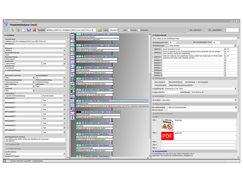Open the Abbruchbehandlung dropdown
Viewport: 243px width, 182px height.
click(236, 107)
